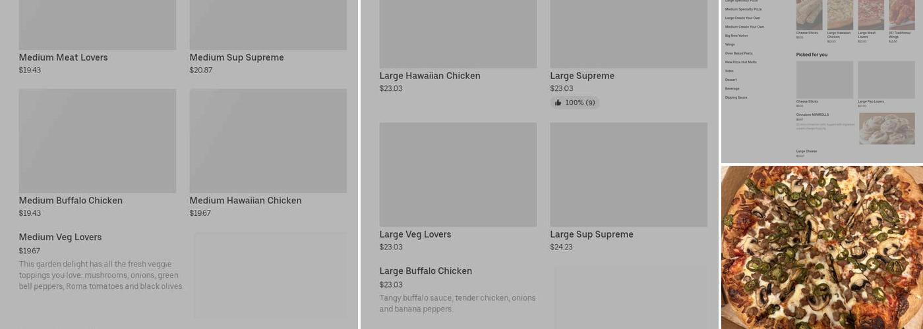Screen dimensions: 923x329
Task: Click the thumbs-up rating icon under Large Supreme
Action: click(558, 103)
